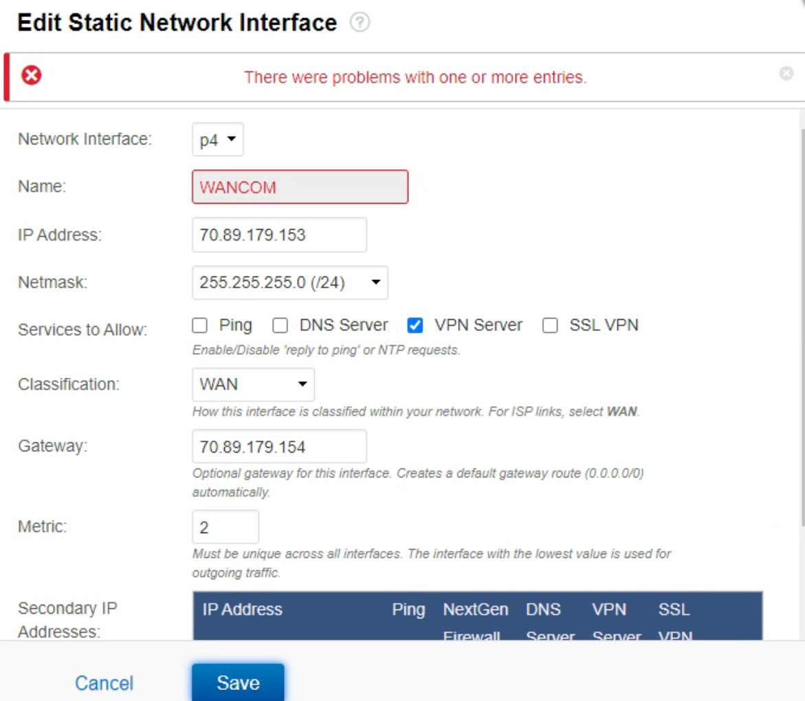Click the Cancel link
The image size is (805, 701).
click(x=104, y=683)
